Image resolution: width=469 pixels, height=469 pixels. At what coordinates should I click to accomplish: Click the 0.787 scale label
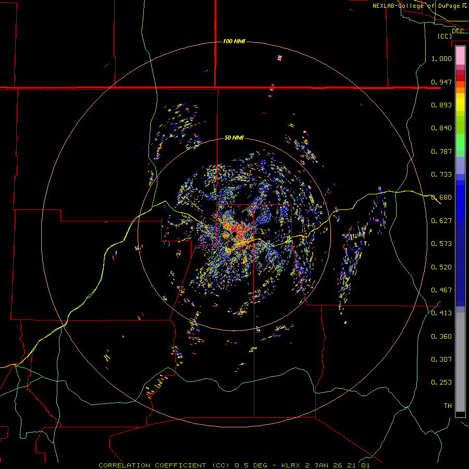click(441, 151)
